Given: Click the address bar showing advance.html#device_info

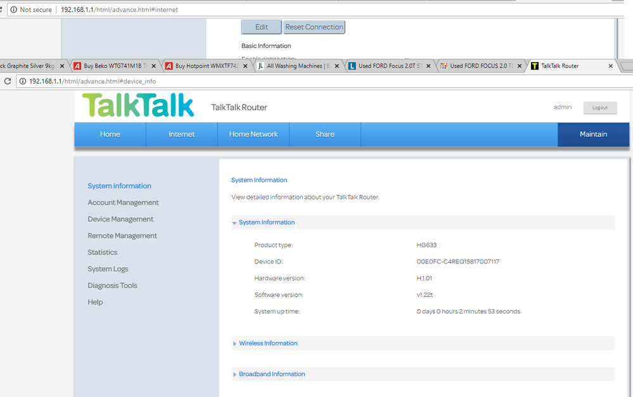Looking at the screenshot, I should [x=323, y=81].
